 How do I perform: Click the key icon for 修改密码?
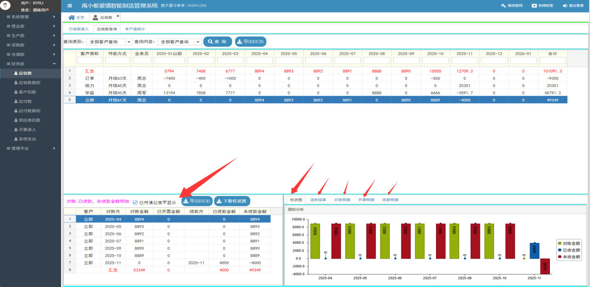click(x=503, y=6)
